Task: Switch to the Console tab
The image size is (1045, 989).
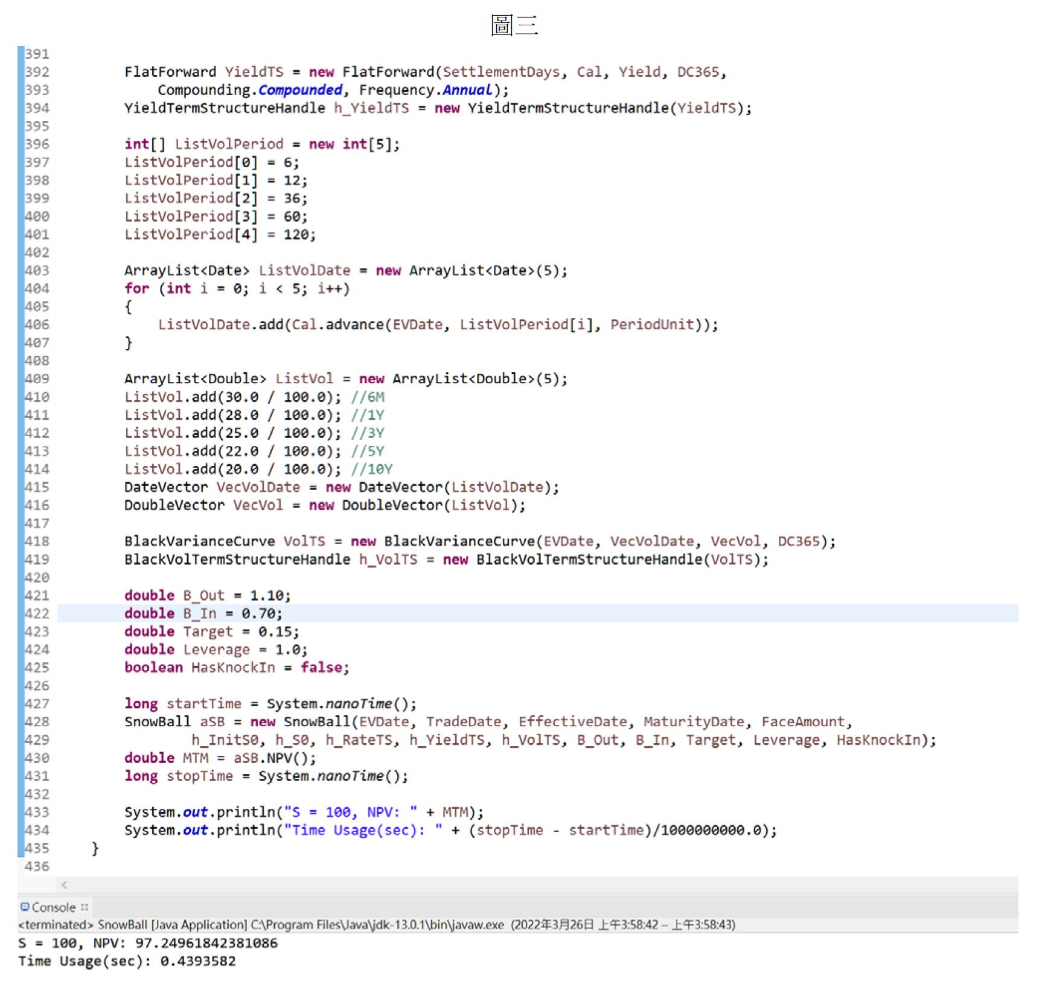Action: 56,906
